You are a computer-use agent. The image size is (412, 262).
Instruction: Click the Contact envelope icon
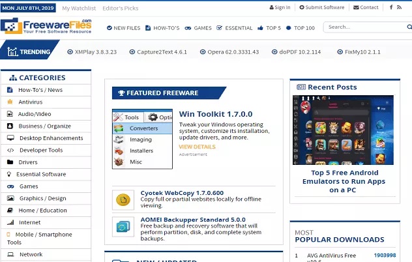click(356, 8)
